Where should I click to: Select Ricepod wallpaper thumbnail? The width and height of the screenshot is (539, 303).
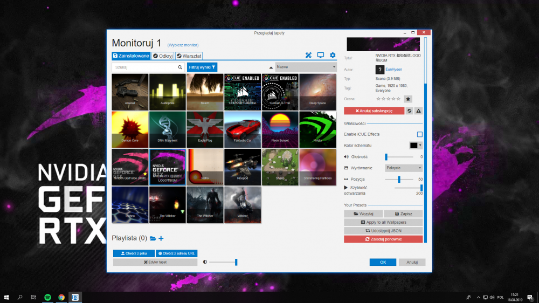pyautogui.click(x=243, y=167)
